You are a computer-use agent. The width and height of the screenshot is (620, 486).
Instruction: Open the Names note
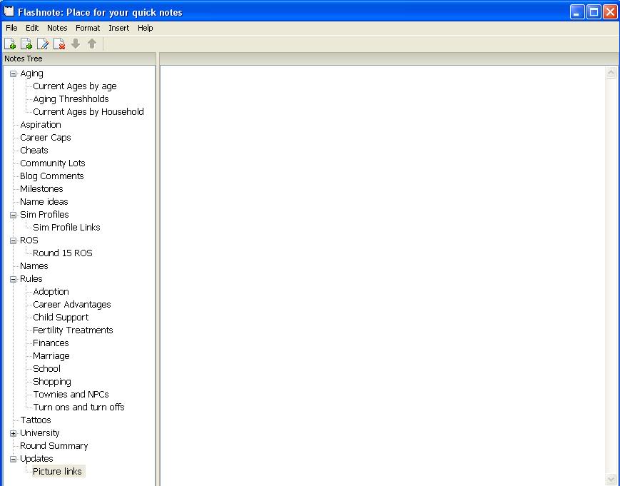[x=34, y=266]
